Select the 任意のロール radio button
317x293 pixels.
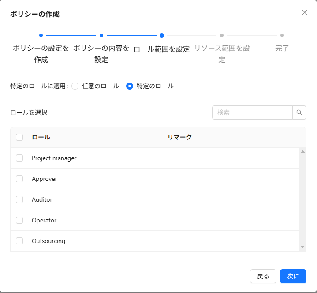point(75,86)
